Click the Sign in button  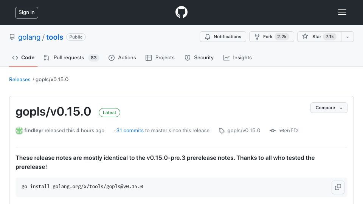pyautogui.click(x=26, y=12)
